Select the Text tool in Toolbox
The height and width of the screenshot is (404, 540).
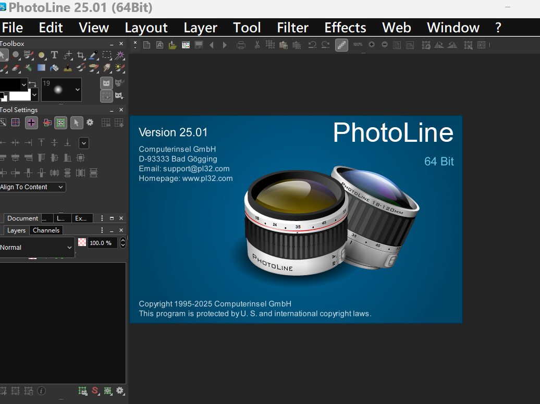point(54,55)
